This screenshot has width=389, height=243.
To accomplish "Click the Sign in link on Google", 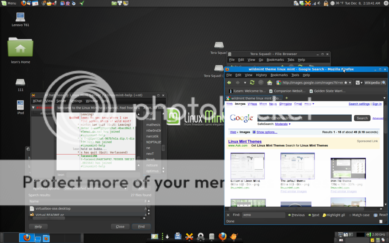I will click(377, 104).
